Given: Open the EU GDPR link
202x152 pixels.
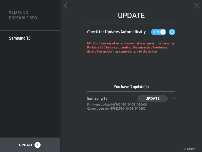Looking at the screenshot, I should point(189,149).
